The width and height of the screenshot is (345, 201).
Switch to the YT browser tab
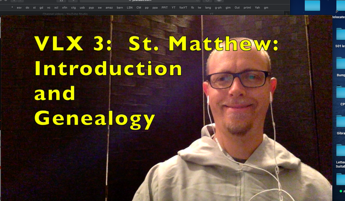point(212,14)
